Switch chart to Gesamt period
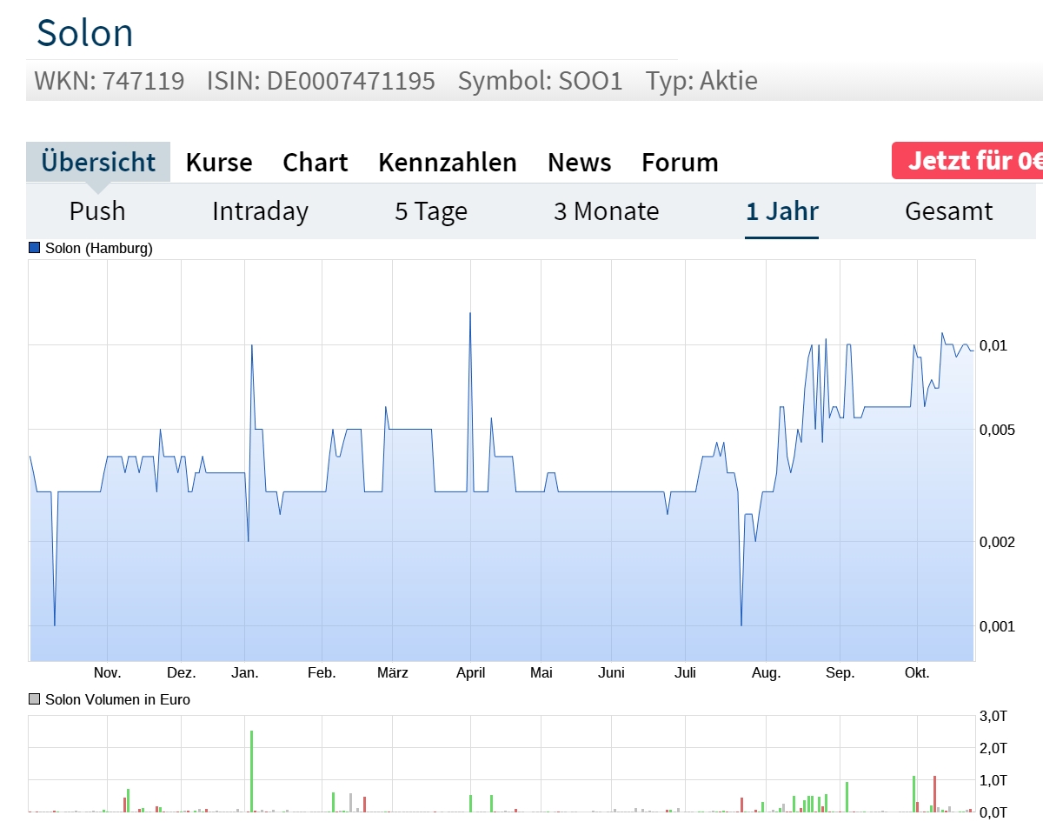This screenshot has width=1043, height=835. 949,211
